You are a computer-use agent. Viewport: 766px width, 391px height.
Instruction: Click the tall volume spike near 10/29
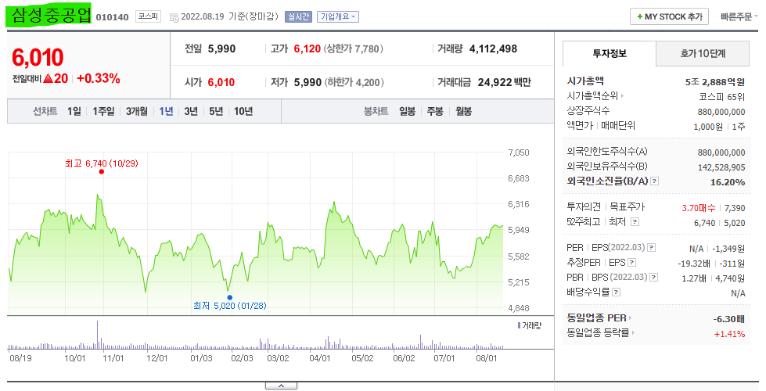(97, 335)
